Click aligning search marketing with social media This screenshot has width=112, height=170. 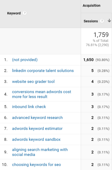coord(40,152)
